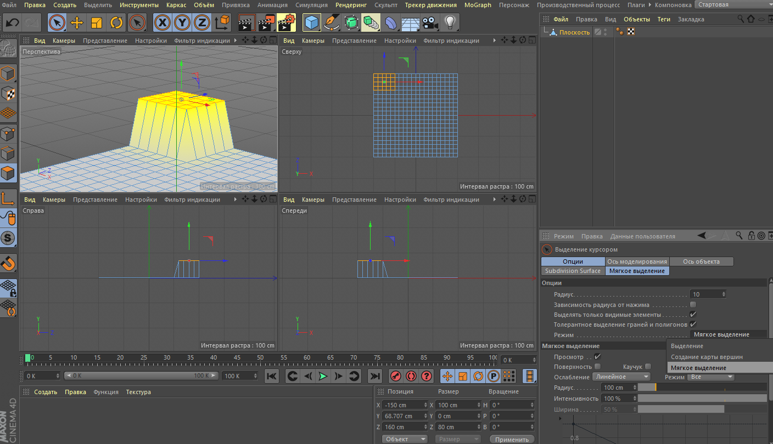
Task: Open Render Settings gear clapperboard
Action: [x=286, y=22]
